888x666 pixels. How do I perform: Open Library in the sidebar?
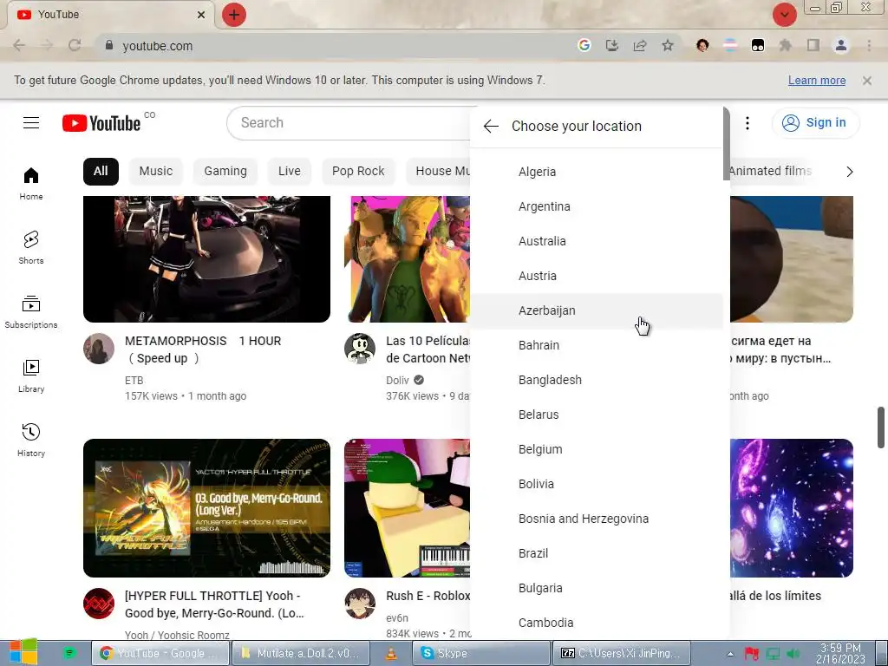[x=31, y=376]
